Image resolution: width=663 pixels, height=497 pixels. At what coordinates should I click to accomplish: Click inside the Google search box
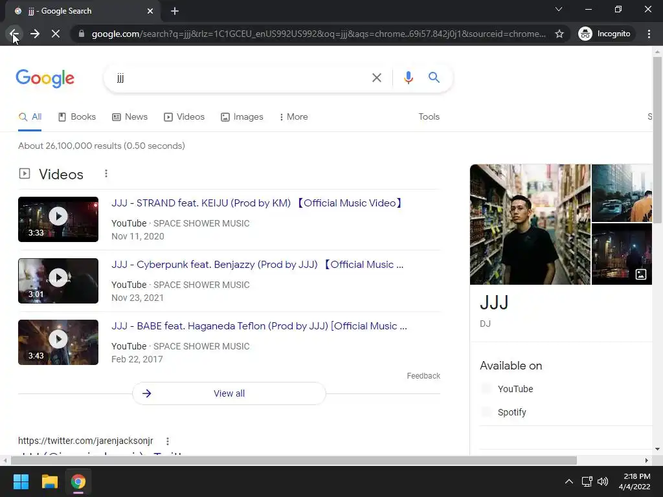[x=239, y=78]
